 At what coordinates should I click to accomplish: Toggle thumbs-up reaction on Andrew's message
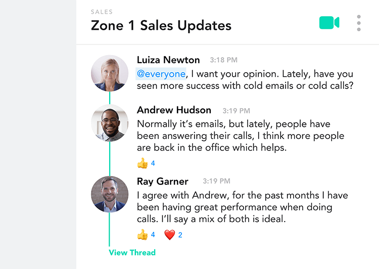click(x=146, y=163)
